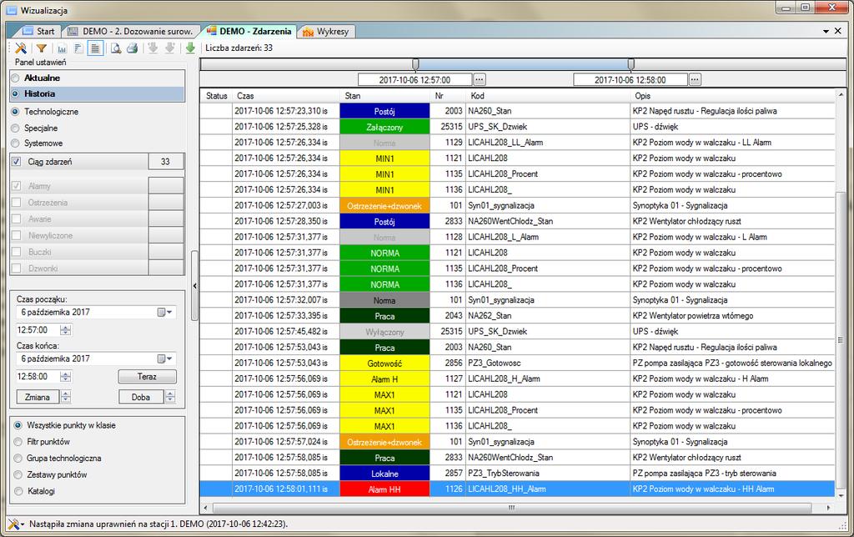Viewport: 854px width, 537px height.
Task: Click the ... button beside 12:58:00 date field
Action: point(695,80)
